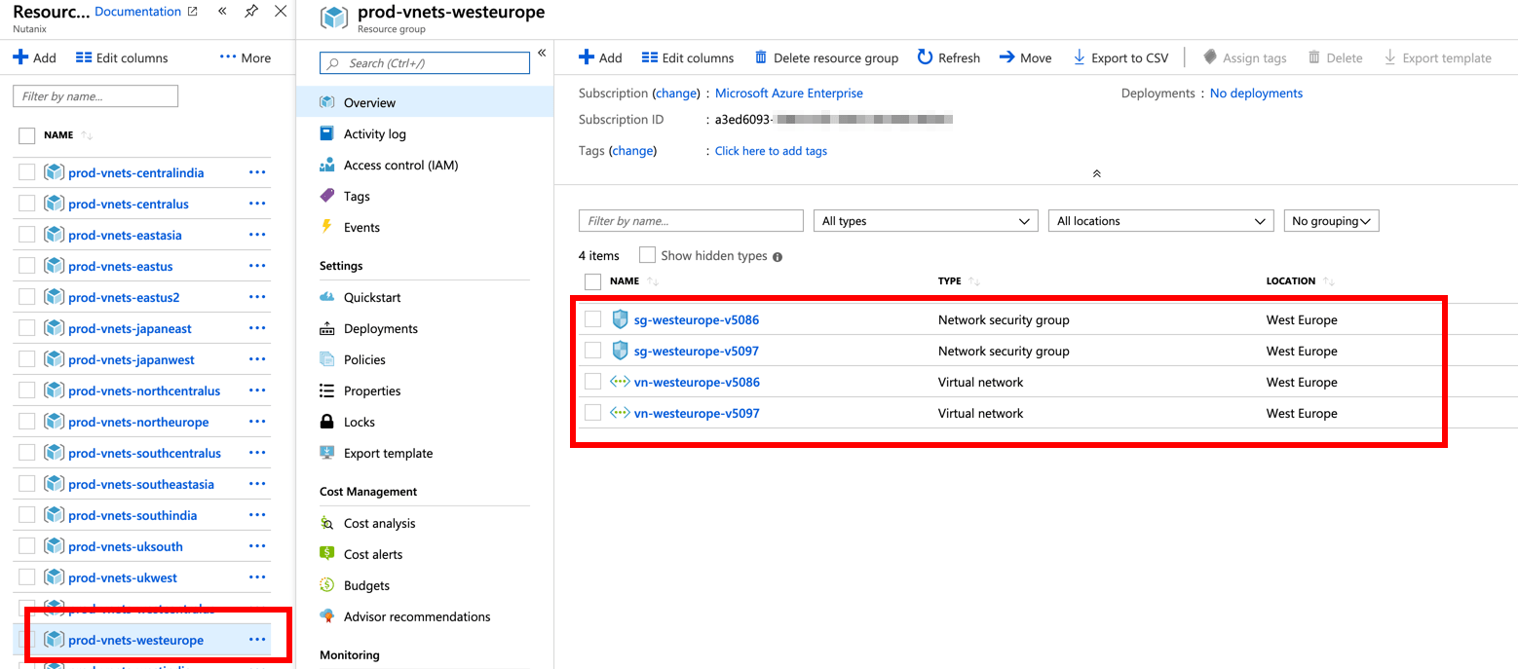This screenshot has height=669, width=1518.
Task: Check the box for sg-westeurope-v5097
Action: pos(592,351)
